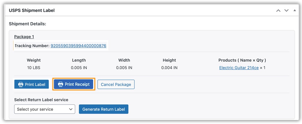The width and height of the screenshot is (302, 124).
Task: Cancel the package with Cancel Package button
Action: [116, 85]
